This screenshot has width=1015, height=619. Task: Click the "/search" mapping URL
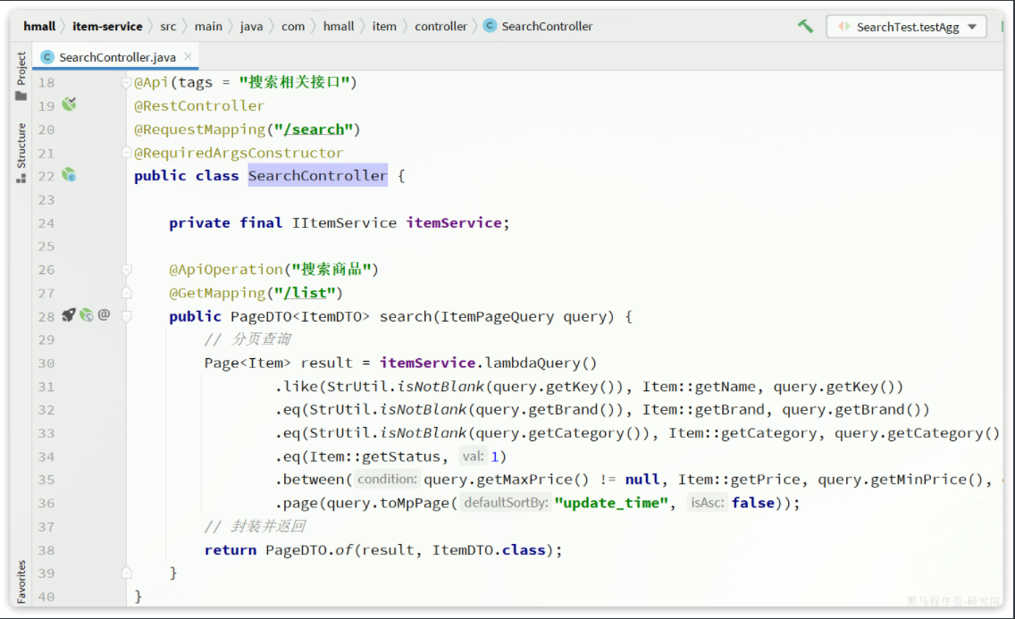[x=314, y=130]
